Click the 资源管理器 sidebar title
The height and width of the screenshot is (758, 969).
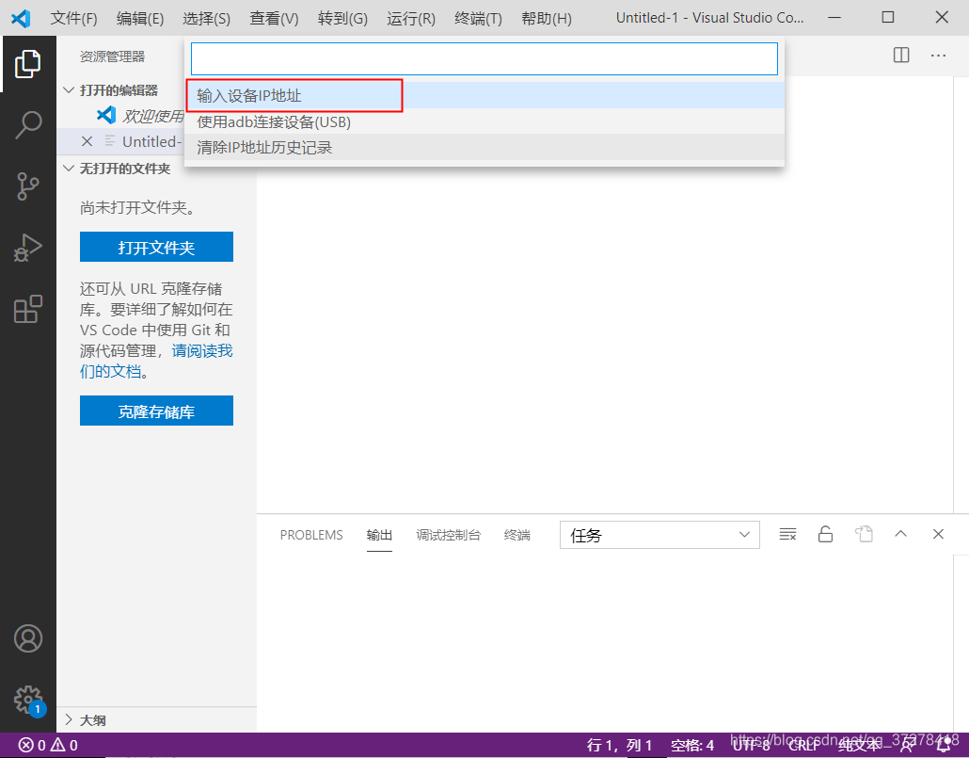112,56
